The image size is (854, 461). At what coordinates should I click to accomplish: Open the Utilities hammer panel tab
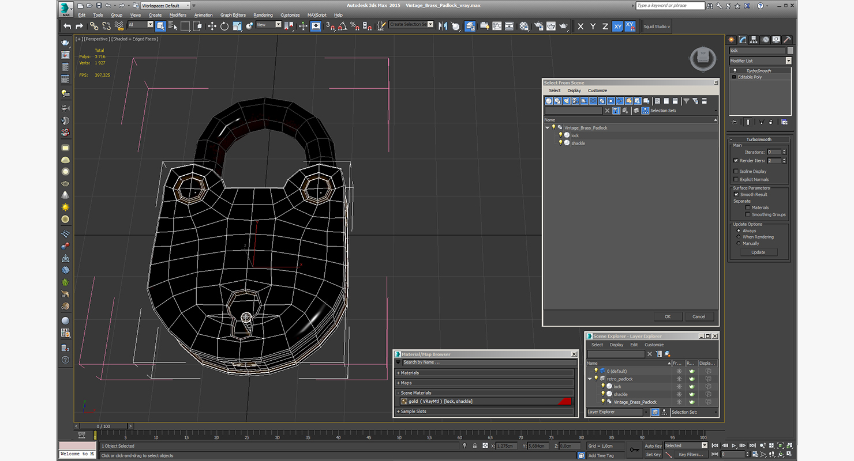coord(787,39)
